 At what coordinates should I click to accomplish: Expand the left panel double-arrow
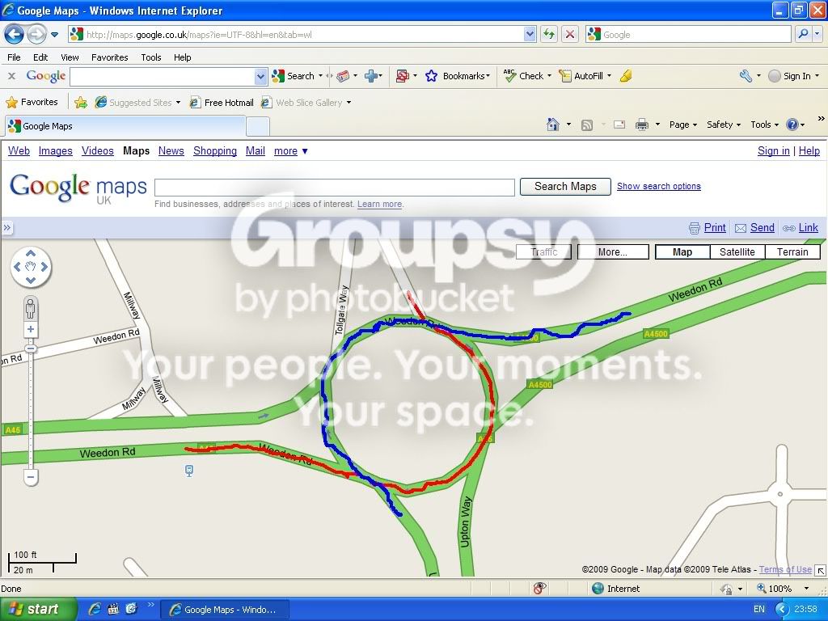tap(6, 227)
